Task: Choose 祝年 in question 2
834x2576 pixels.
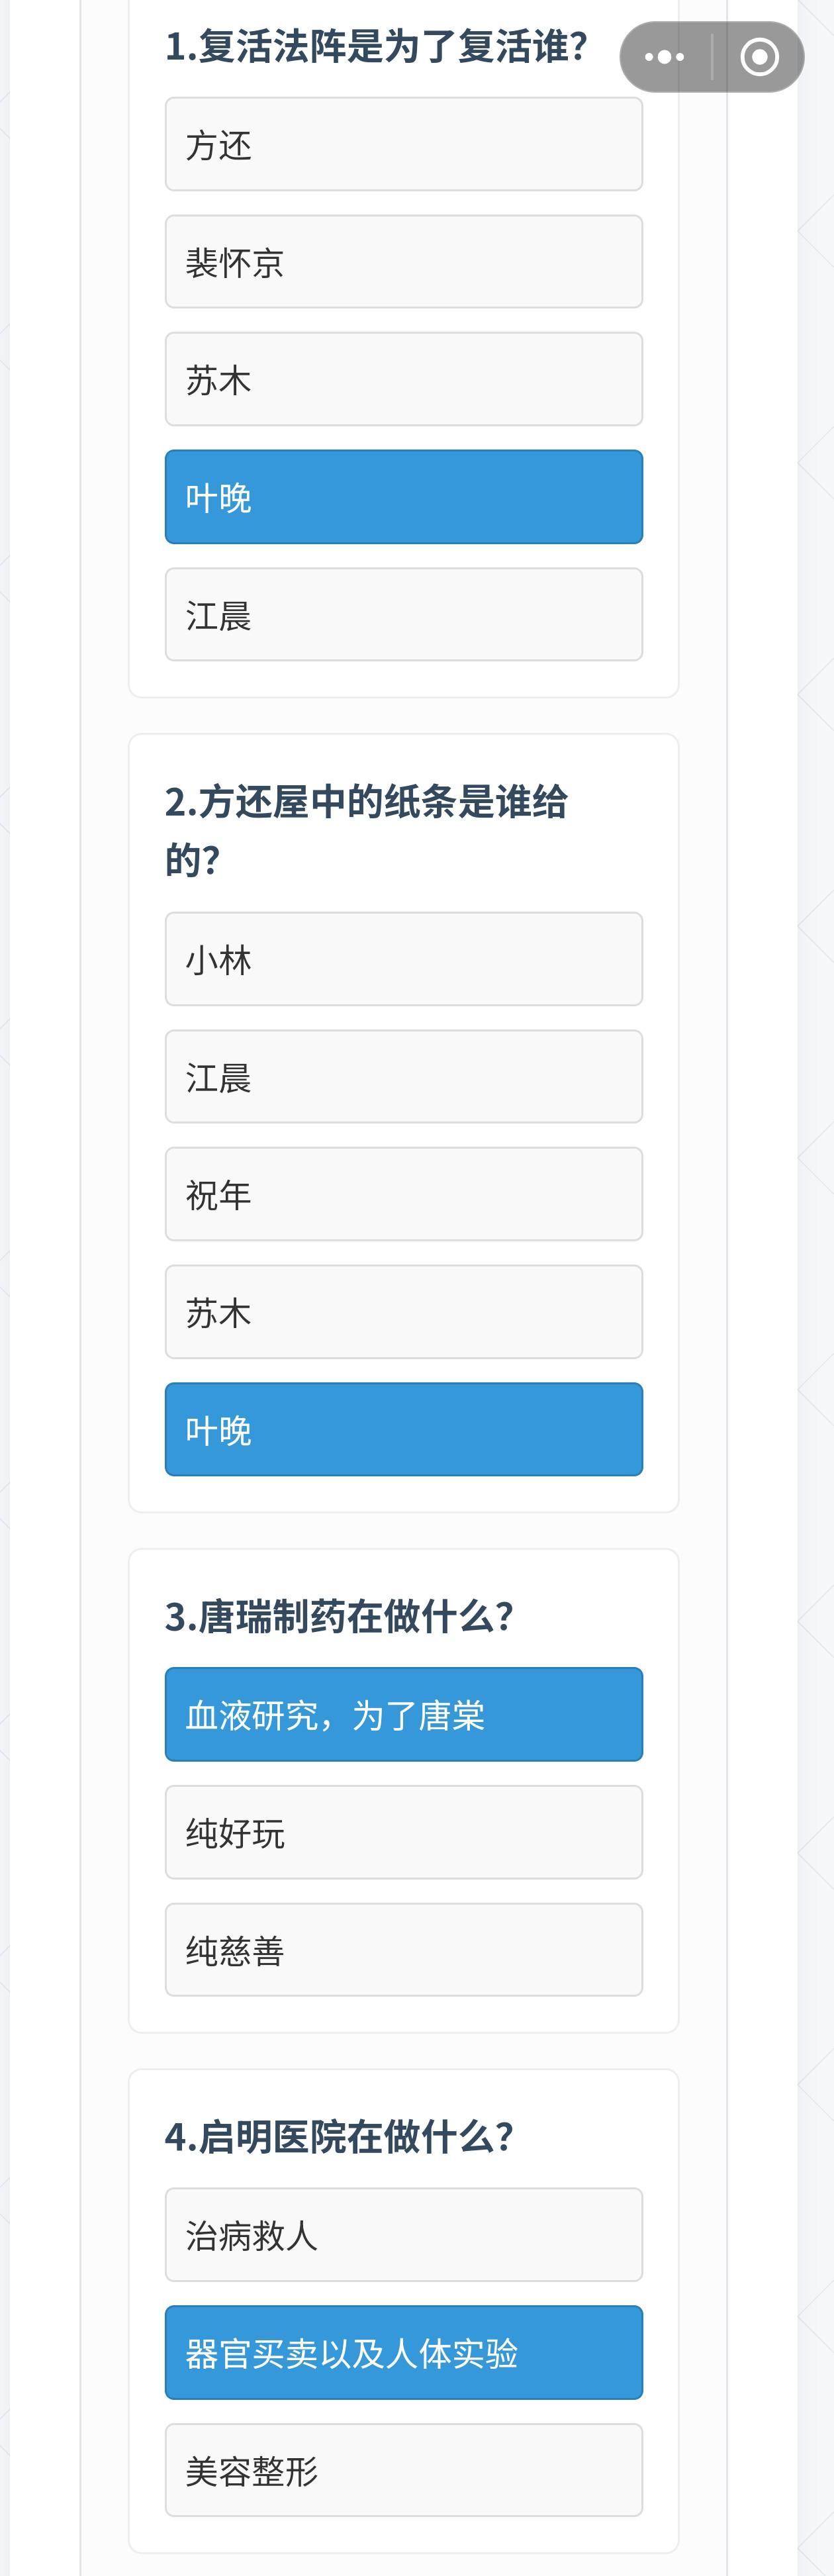Action: 403,1194
